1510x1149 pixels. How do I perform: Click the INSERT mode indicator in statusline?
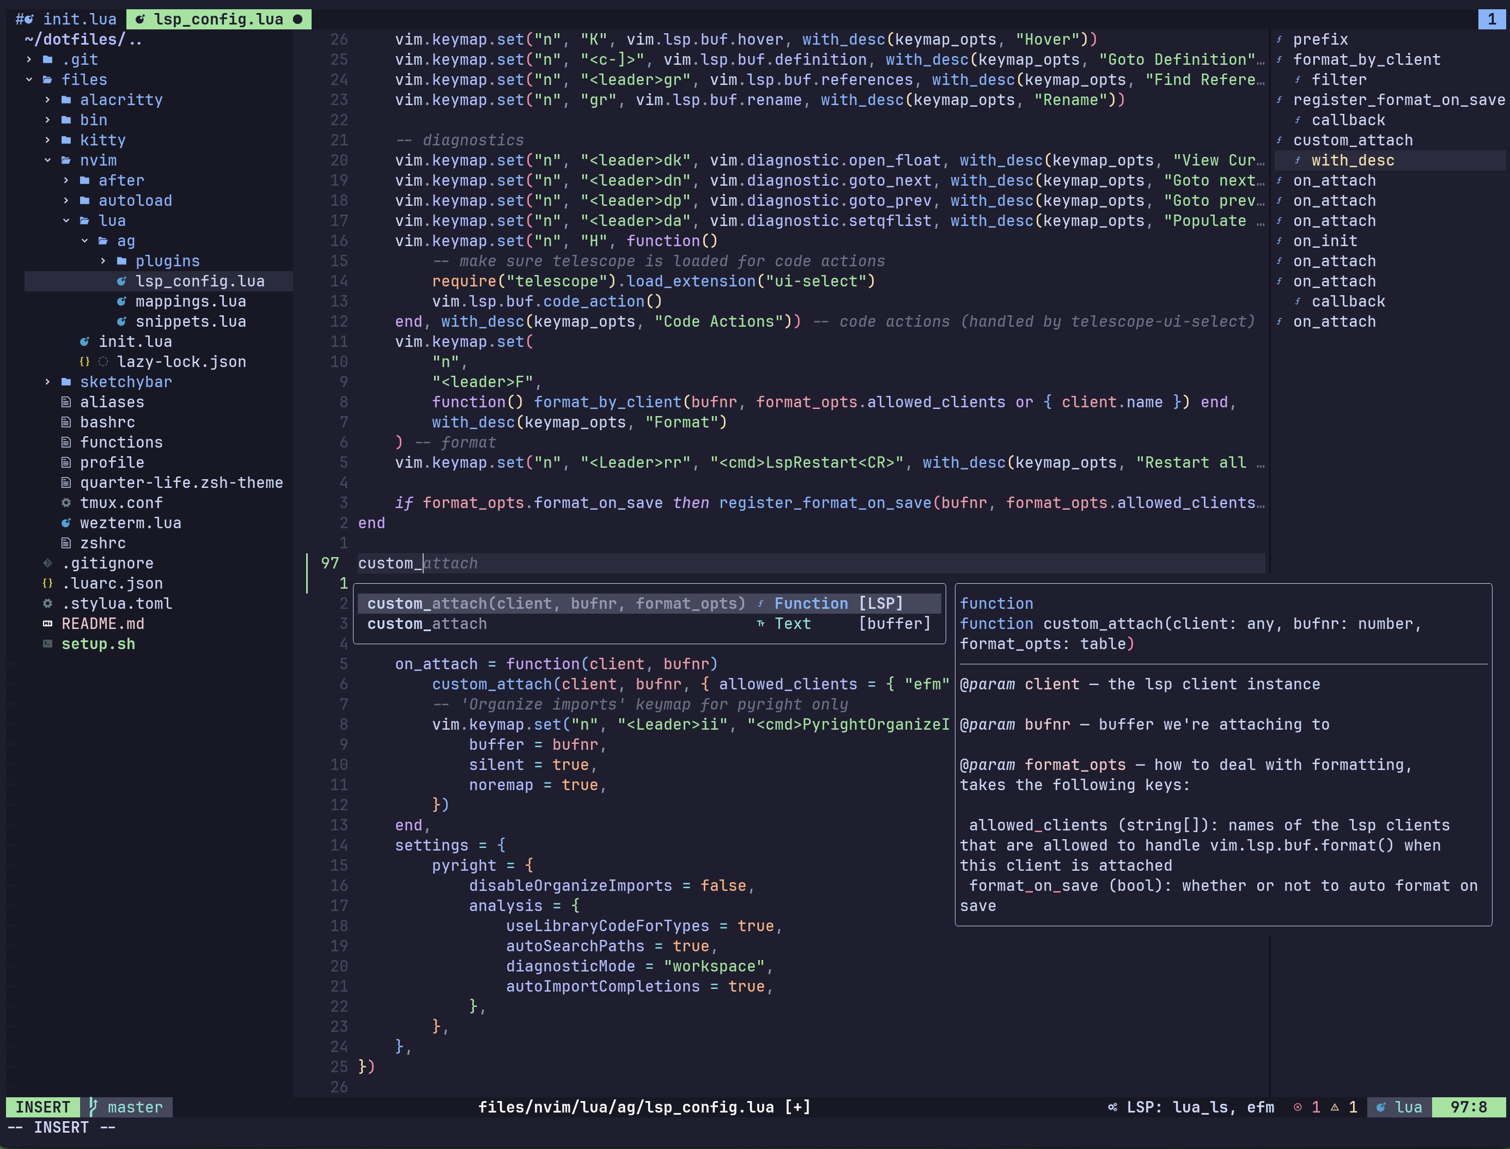[42, 1107]
